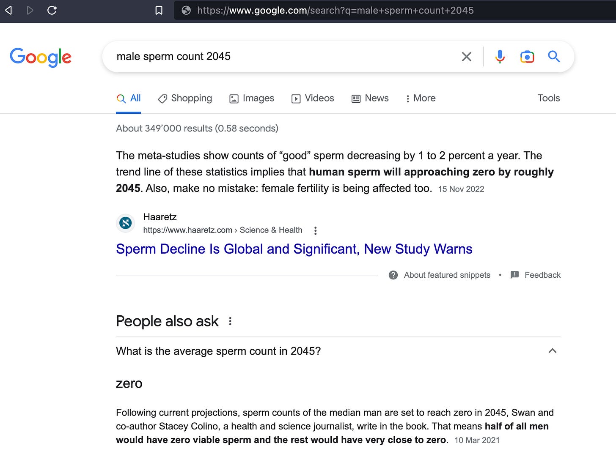The image size is (616, 454).
Task: Click the question mark icon beside About featured snippets
Action: pyautogui.click(x=393, y=275)
